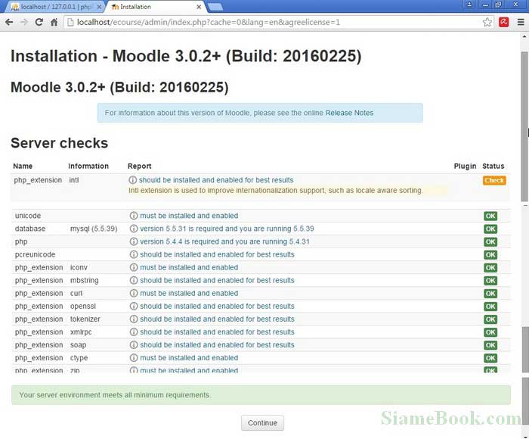Open the Chrome hamburger menu
The width and height of the screenshot is (529, 439).
521,22
